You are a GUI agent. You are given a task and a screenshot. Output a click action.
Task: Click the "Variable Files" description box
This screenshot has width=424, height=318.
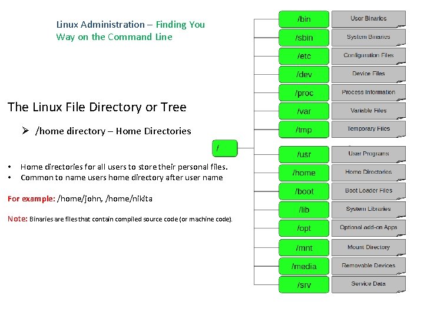pyautogui.click(x=368, y=111)
